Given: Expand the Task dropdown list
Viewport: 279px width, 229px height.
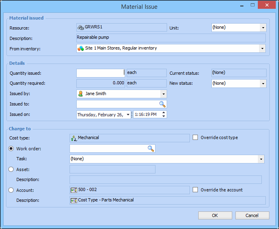Looking at the screenshot, I should pyautogui.click(x=261, y=159).
